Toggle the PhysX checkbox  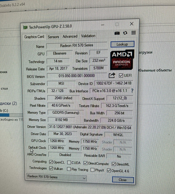92,170
